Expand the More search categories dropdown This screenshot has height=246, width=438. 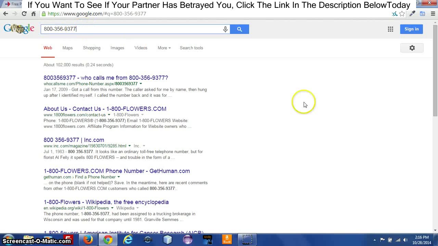pyautogui.click(x=164, y=48)
